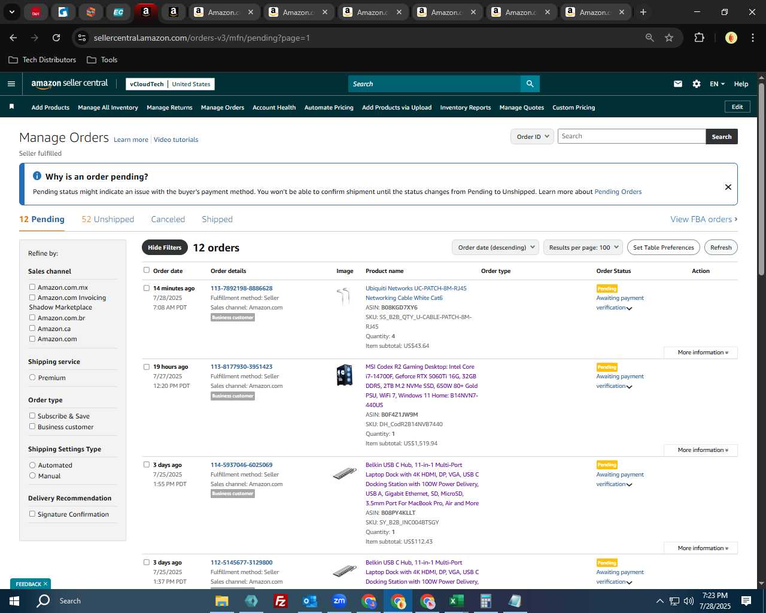Open Manage All Inventory in the nav bar

[108, 108]
